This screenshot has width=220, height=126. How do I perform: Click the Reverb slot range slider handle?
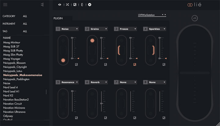(x=101, y=104)
